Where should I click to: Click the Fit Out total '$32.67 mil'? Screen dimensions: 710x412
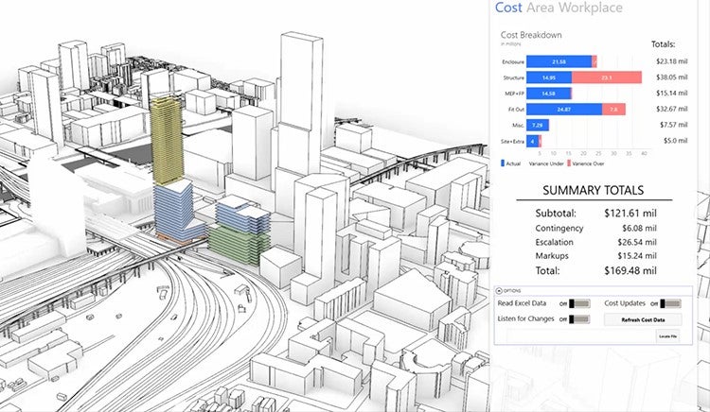(x=671, y=109)
